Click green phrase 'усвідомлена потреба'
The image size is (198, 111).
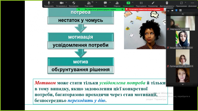(x=122, y=83)
